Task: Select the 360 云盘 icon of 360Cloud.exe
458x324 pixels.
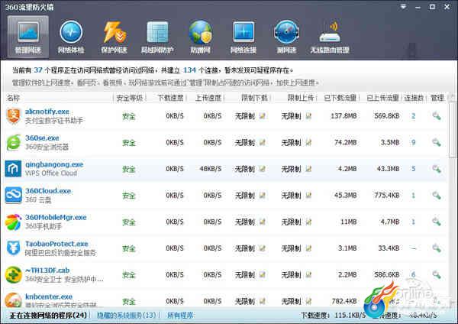Action: [14, 195]
